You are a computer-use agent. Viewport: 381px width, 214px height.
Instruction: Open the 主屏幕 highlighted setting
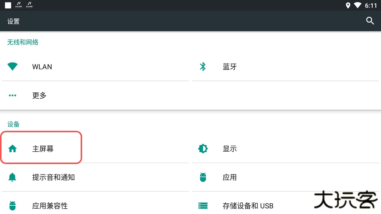point(43,149)
